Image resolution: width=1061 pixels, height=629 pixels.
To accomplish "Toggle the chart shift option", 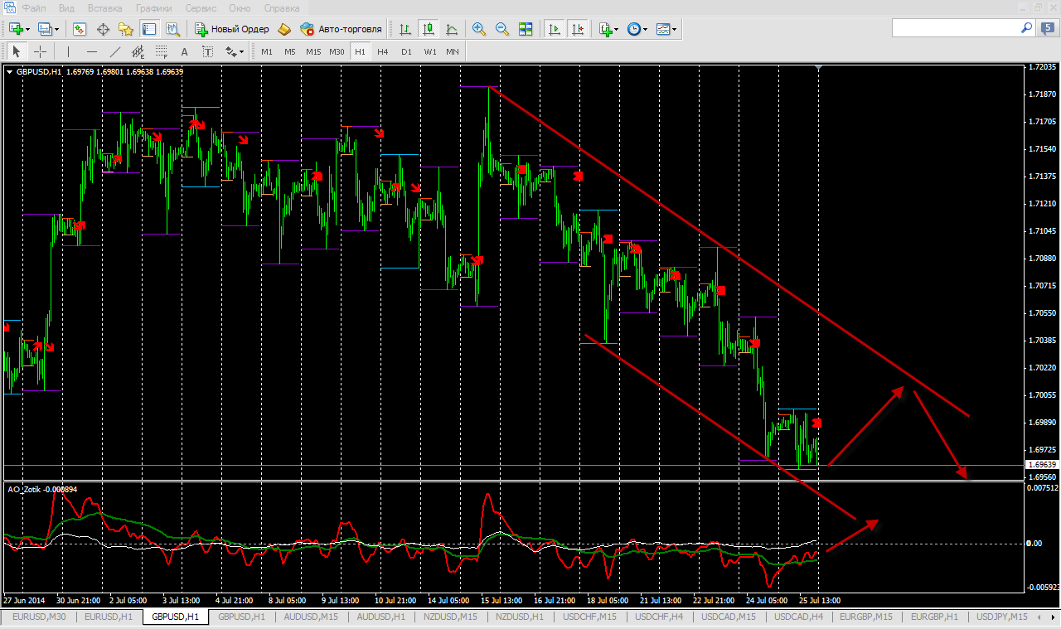I will coord(577,29).
